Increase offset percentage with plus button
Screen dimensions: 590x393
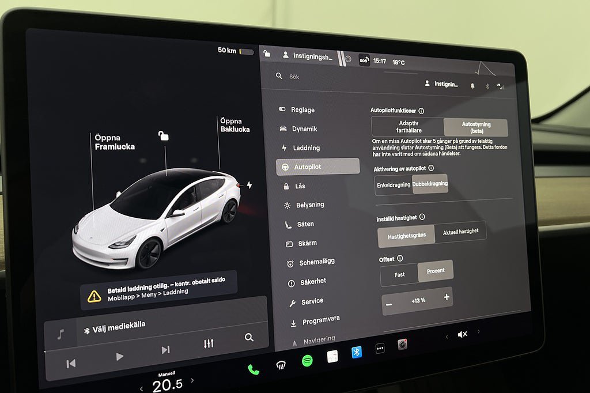click(x=447, y=297)
